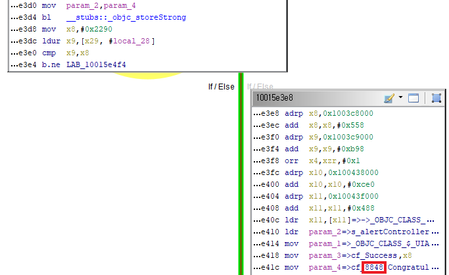
Task: Group selected vertices icon in block header
Action: pyautogui.click(x=436, y=98)
